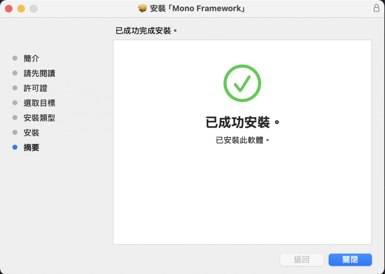Click the grayed-out 返回 button
The image size is (385, 274).
[x=302, y=259]
